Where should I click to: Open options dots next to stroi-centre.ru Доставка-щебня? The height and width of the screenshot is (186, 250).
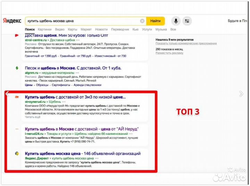(x=78, y=40)
